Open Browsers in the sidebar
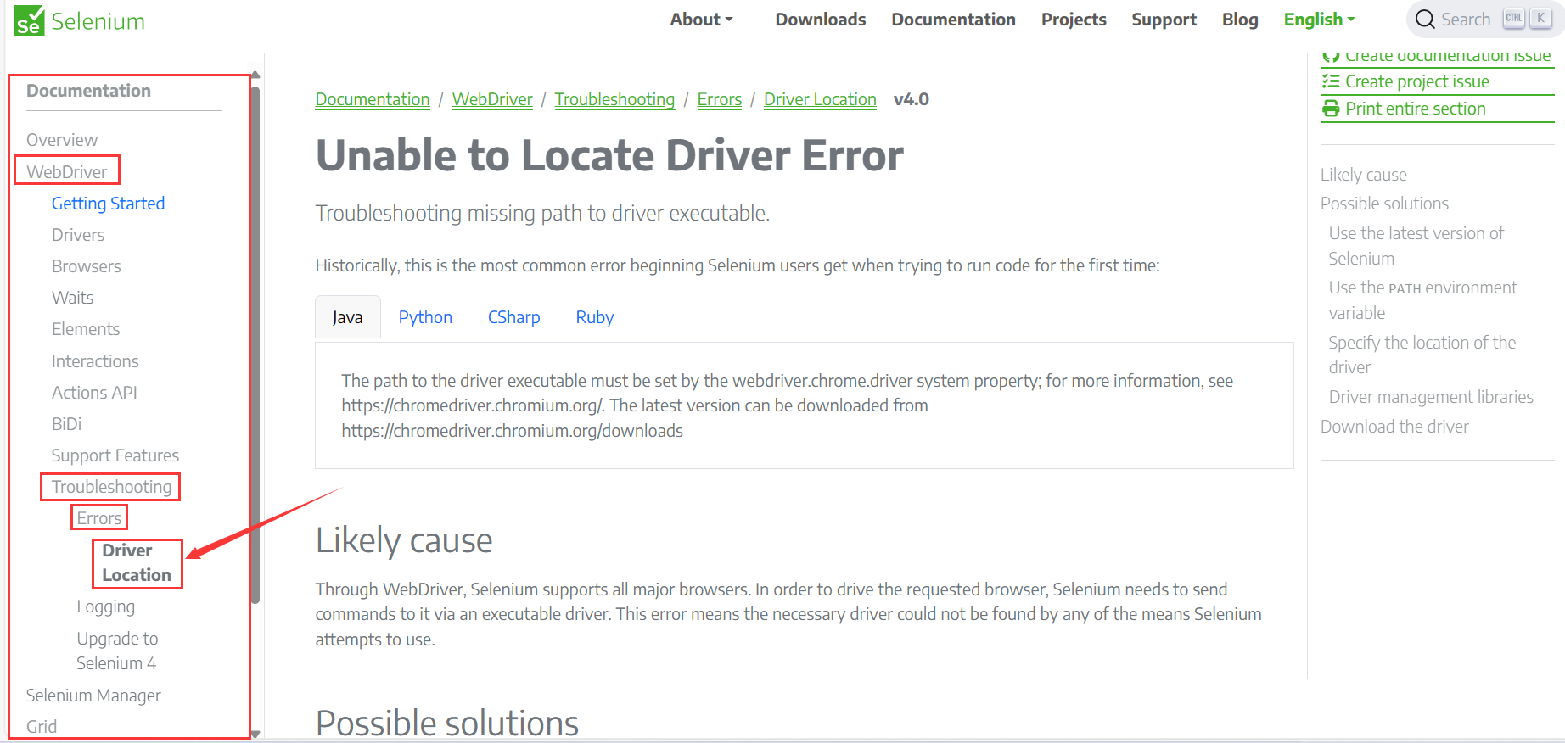1565x743 pixels. 87,266
